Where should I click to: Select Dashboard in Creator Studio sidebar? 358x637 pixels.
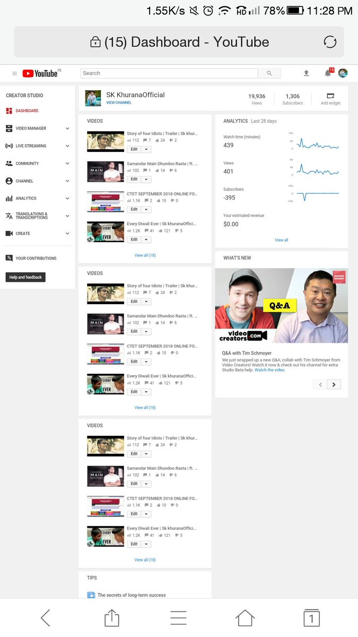(27, 111)
